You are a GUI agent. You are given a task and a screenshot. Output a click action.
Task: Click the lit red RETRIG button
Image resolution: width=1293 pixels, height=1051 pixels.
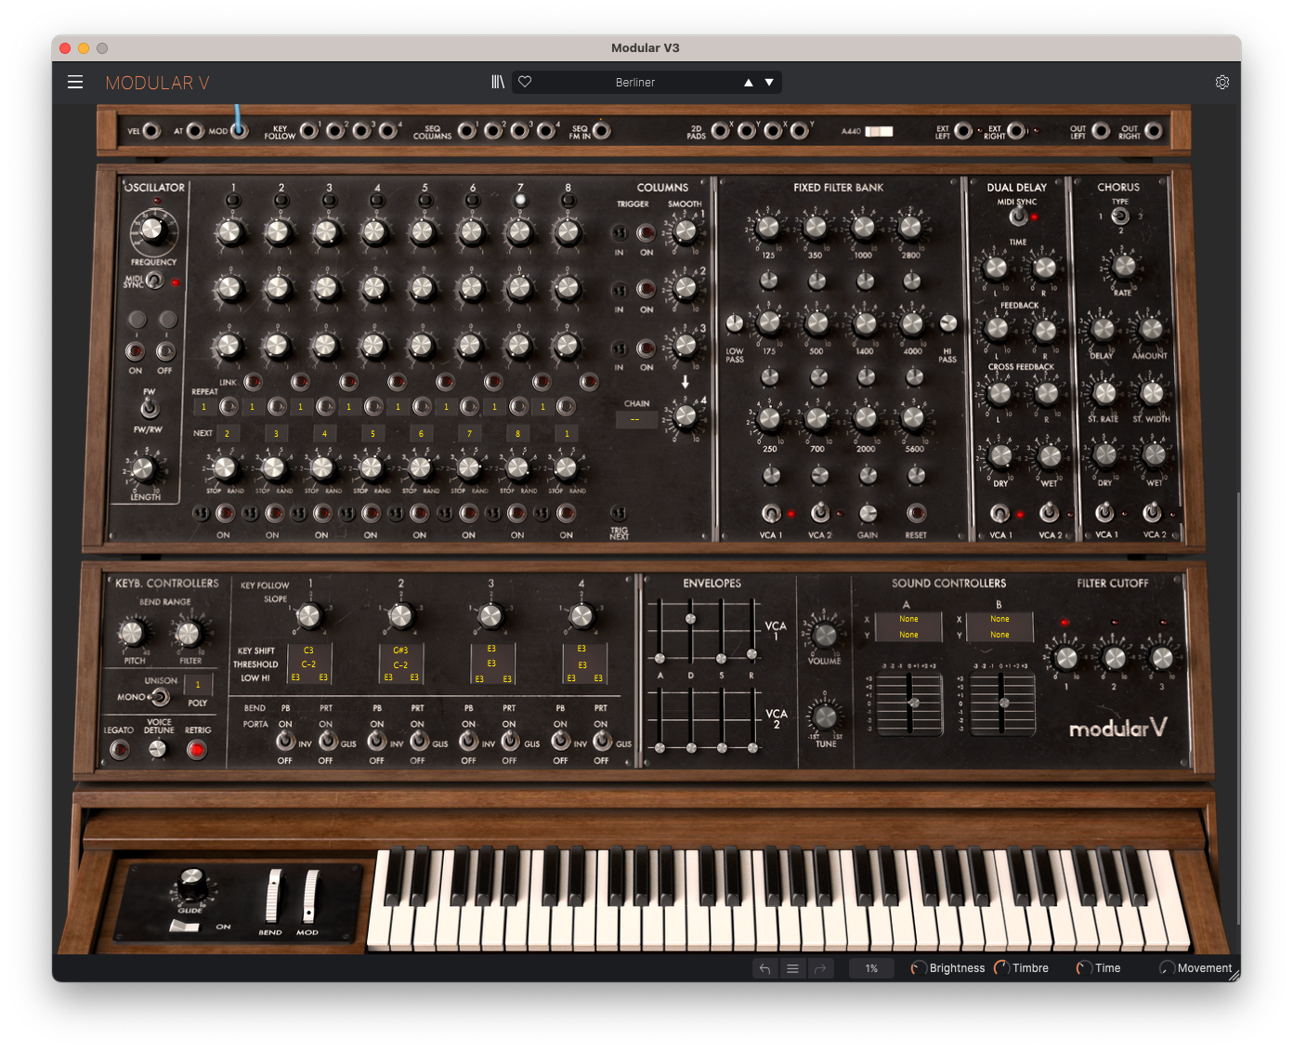196,749
